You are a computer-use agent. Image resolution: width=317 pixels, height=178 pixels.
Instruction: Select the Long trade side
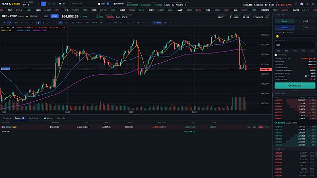coord(284,21)
